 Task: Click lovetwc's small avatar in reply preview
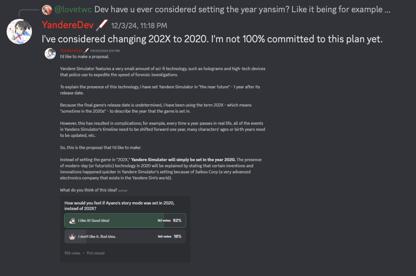47,10
